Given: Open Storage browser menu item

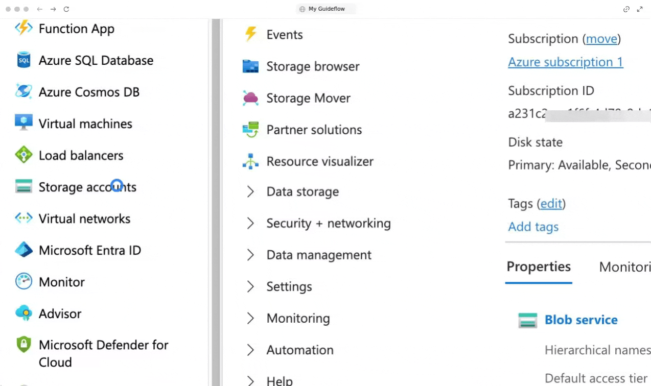Looking at the screenshot, I should (313, 66).
